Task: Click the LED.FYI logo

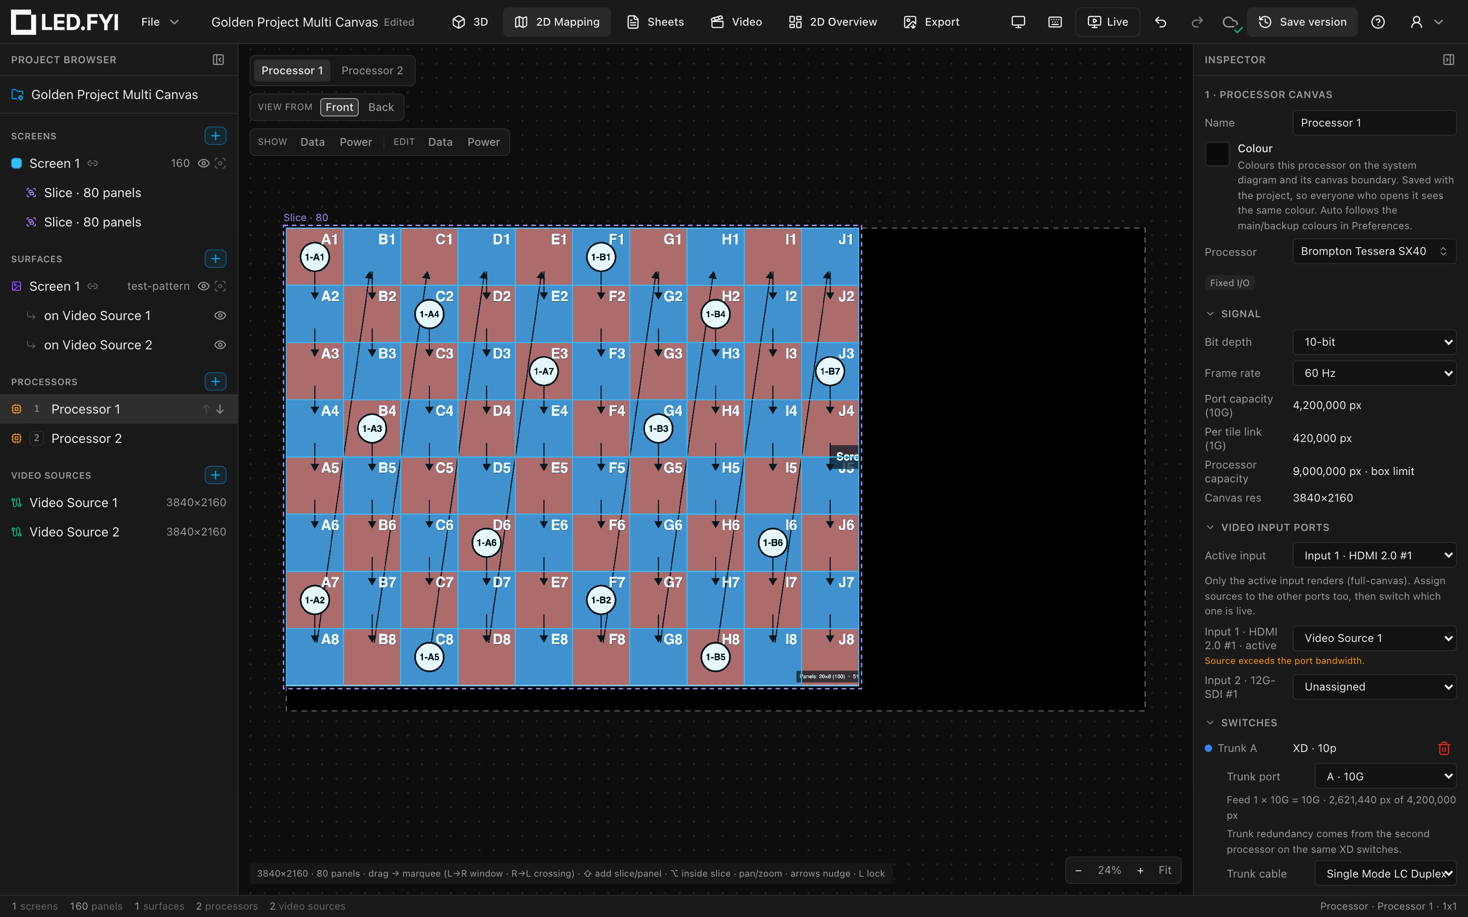Action: [65, 22]
